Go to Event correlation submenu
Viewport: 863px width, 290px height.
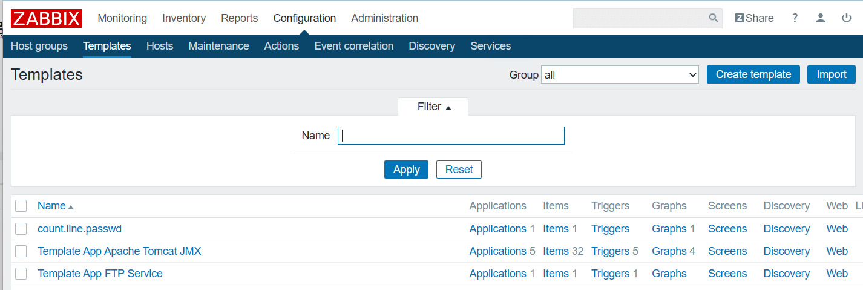(x=354, y=46)
